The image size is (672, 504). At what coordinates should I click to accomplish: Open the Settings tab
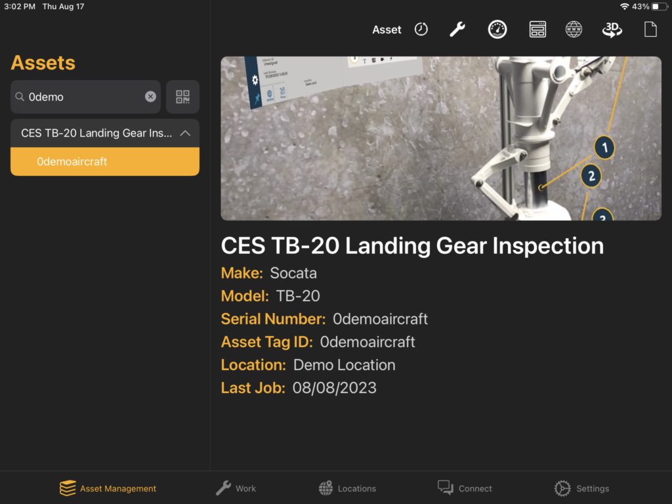tap(581, 488)
